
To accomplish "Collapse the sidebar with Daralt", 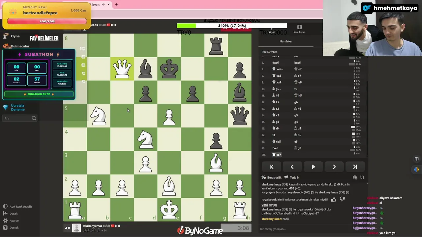I will (10, 214).
